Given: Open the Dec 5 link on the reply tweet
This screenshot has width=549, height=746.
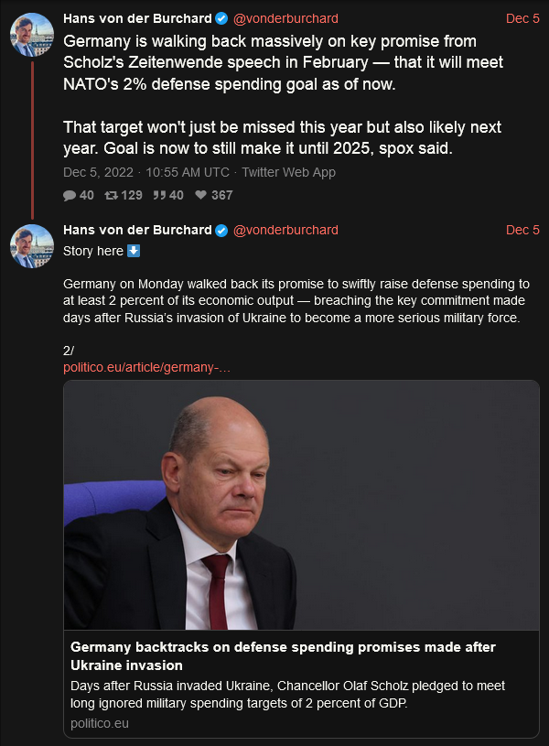Looking at the screenshot, I should 522,230.
